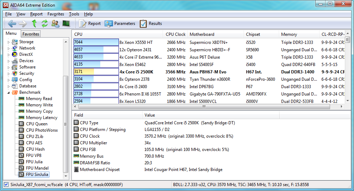Select the Network tree icon
The width and height of the screenshot is (354, 191).
pyautogui.click(x=15, y=48)
